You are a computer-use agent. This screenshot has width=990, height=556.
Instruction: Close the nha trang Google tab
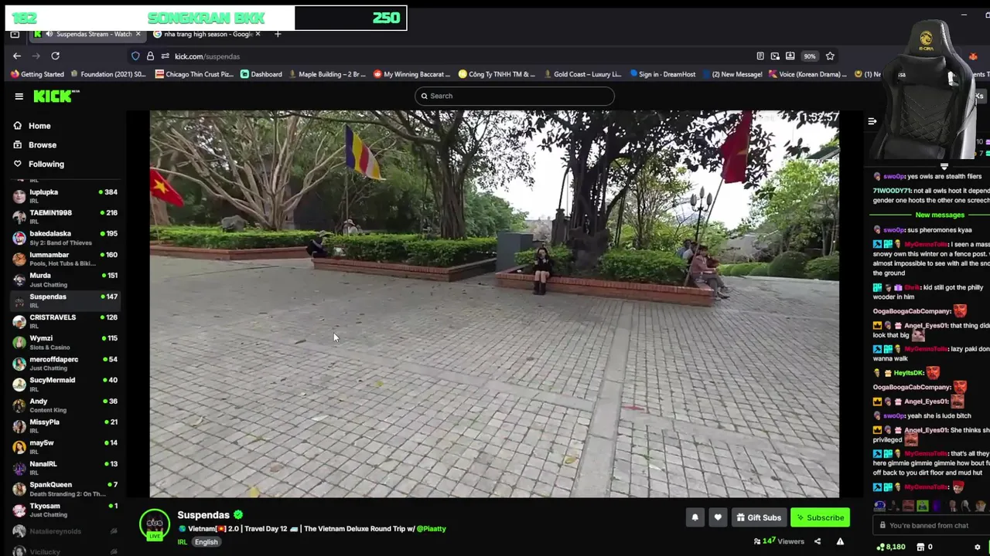coord(258,34)
